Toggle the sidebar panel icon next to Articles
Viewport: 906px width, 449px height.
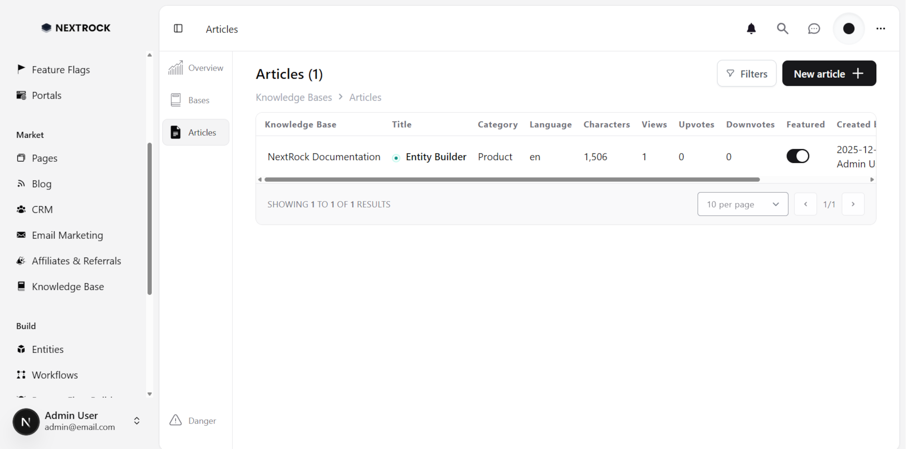178,29
